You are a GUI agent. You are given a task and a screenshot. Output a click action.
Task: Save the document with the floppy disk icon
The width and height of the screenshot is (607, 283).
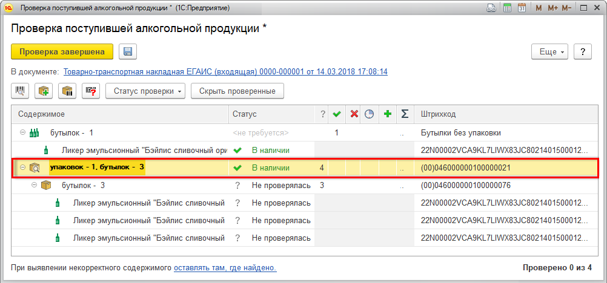[x=128, y=52]
